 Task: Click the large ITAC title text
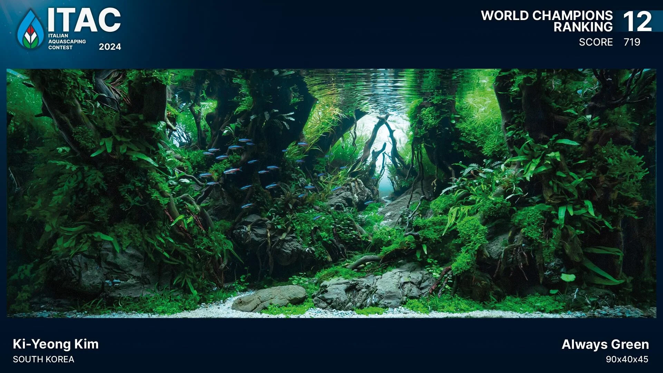click(x=84, y=20)
